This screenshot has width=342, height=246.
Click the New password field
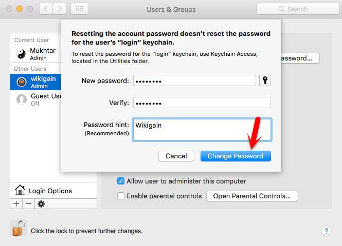click(194, 80)
